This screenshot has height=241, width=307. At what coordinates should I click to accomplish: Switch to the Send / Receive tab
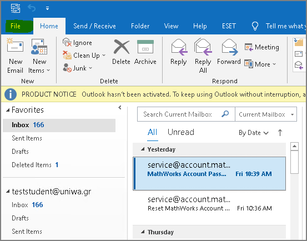(x=94, y=26)
